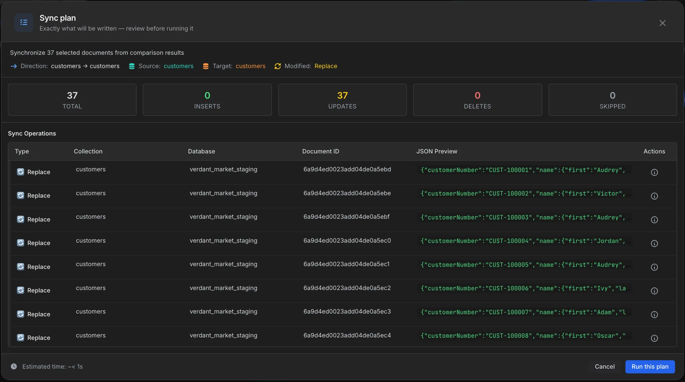
Task: Select the 0 INSERTS summary card
Action: pyautogui.click(x=207, y=100)
